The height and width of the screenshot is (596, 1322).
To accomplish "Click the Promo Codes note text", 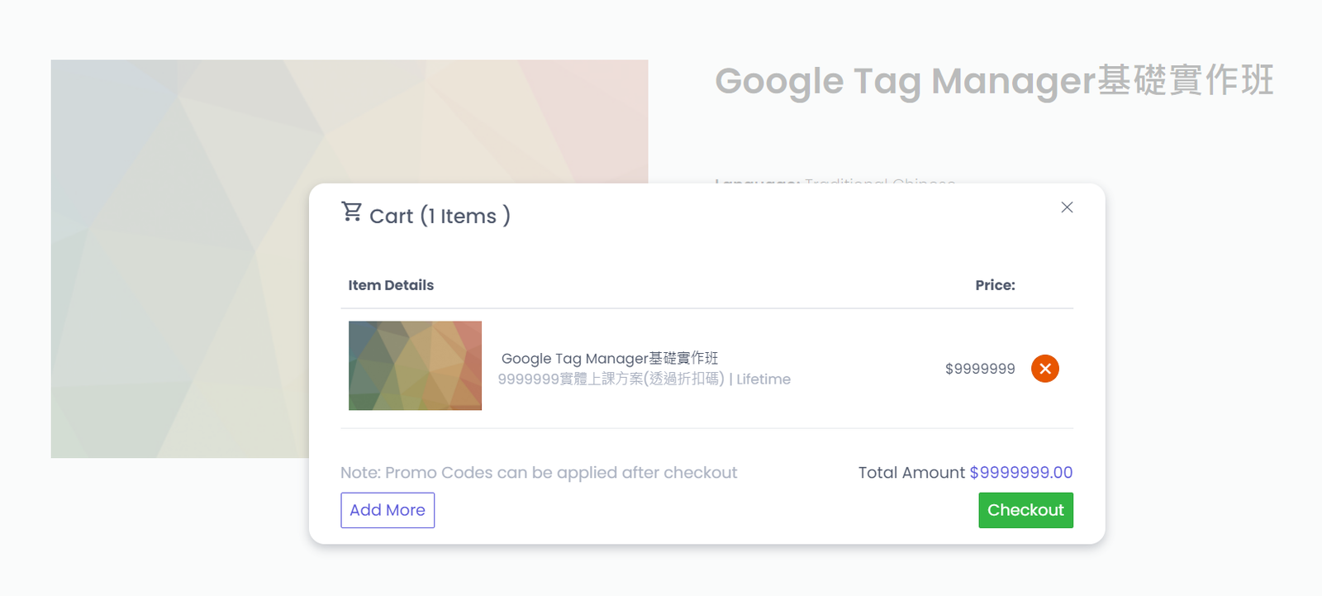I will pyautogui.click(x=538, y=473).
